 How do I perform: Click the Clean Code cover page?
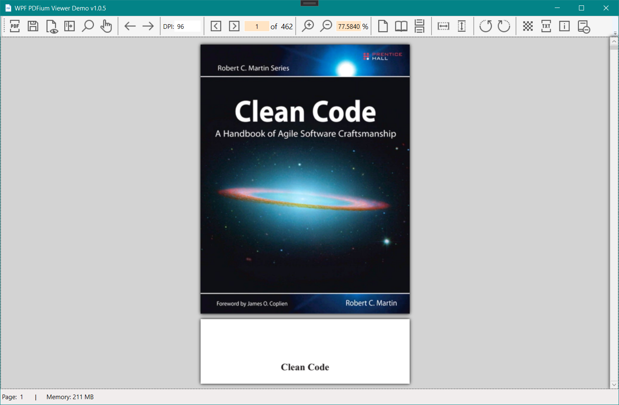tap(305, 179)
